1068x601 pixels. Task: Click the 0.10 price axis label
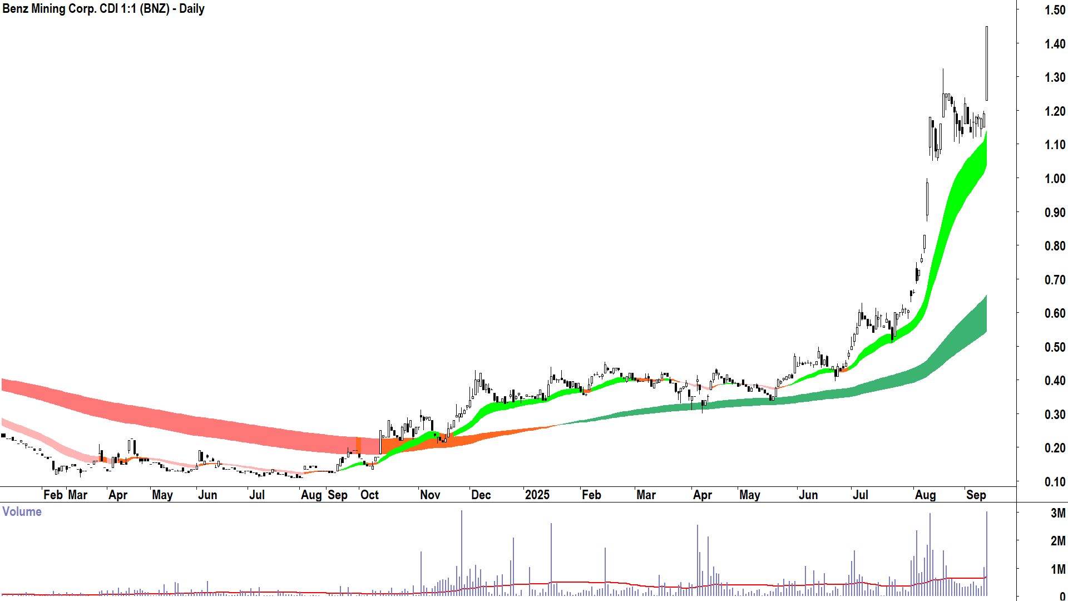1055,482
